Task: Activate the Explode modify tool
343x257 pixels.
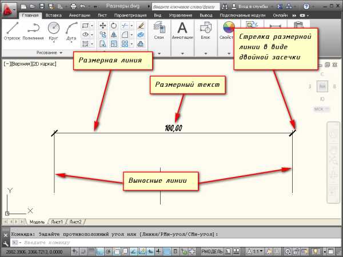Action: (141, 34)
